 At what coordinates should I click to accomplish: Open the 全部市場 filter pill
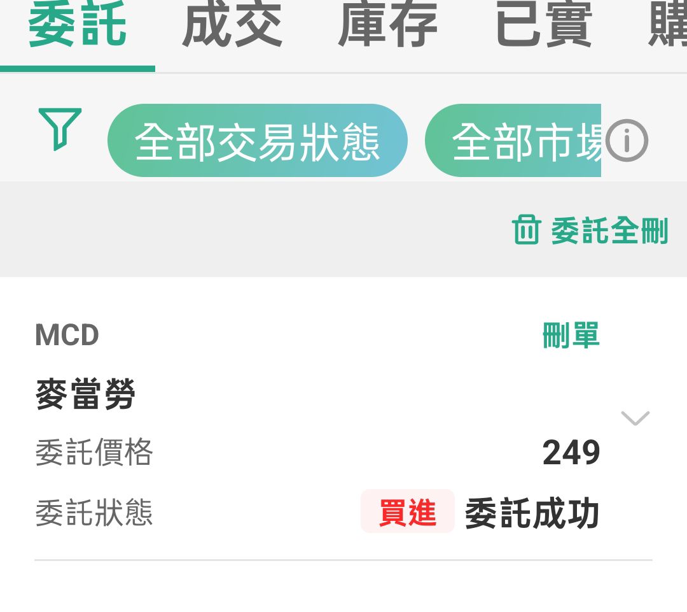[513, 140]
